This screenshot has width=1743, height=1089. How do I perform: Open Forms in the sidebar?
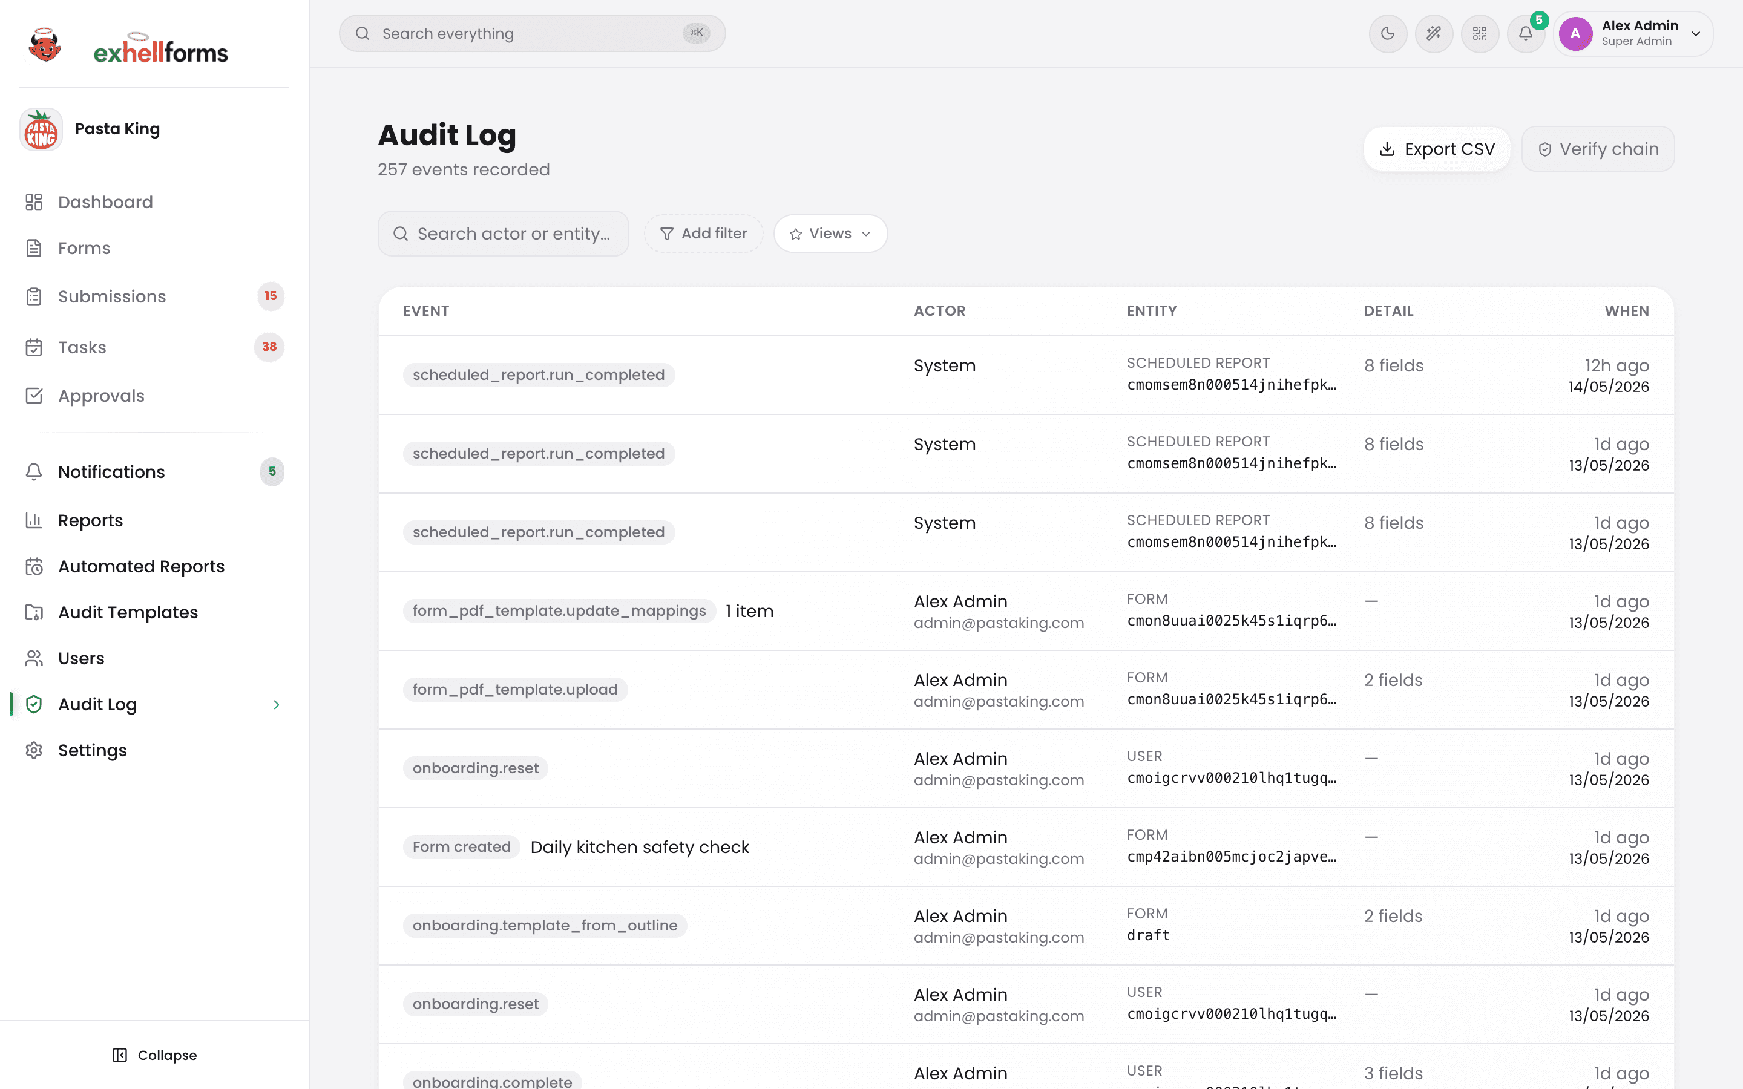[154, 249]
